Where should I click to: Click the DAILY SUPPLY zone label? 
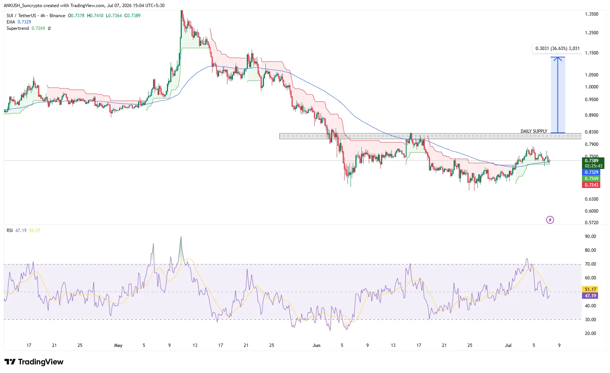coord(534,131)
